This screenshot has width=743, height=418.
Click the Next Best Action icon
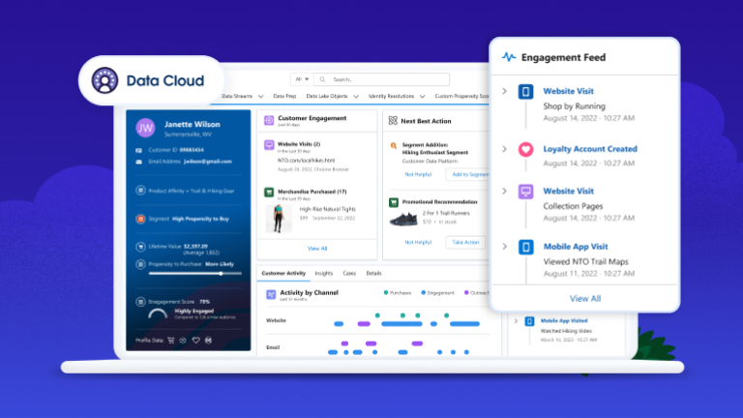click(x=393, y=121)
